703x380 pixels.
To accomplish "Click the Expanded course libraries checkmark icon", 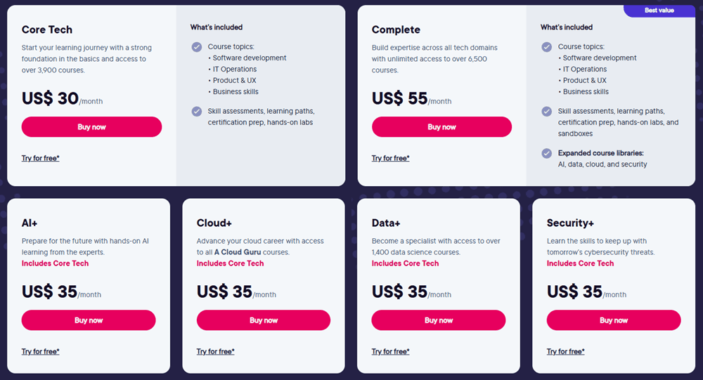I will coord(547,153).
